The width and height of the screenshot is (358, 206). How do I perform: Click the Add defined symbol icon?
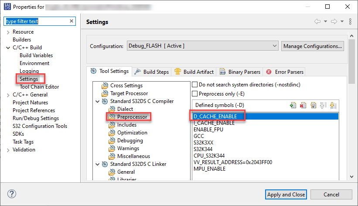pyautogui.click(x=293, y=105)
